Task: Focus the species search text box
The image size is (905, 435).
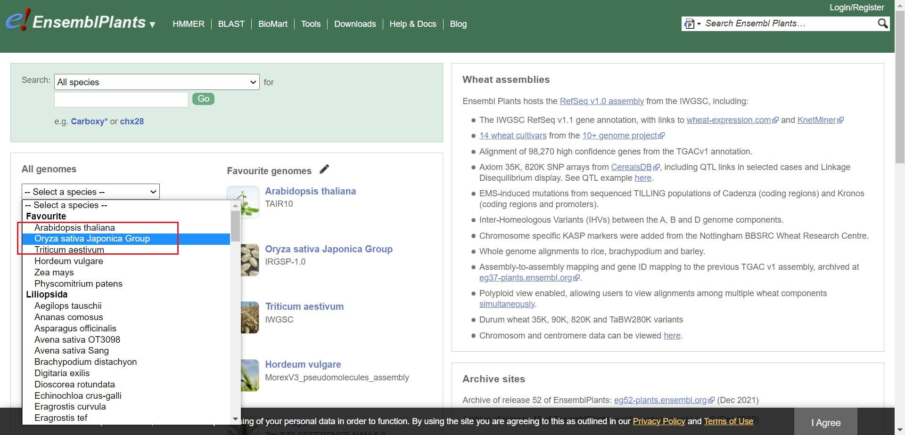Action: [x=121, y=99]
